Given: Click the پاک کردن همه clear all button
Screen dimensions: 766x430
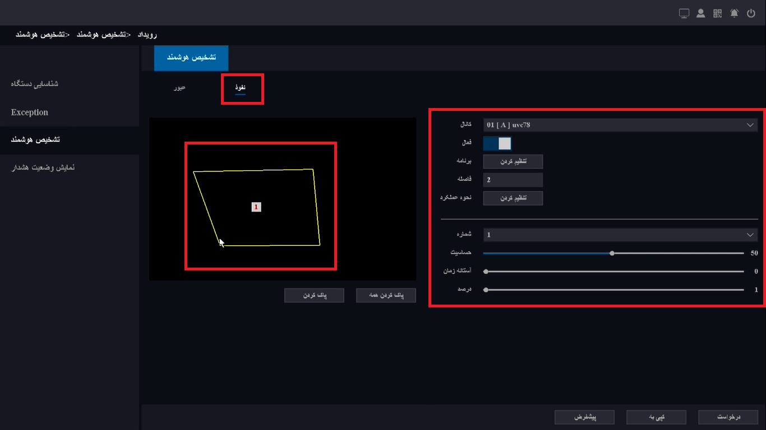Looking at the screenshot, I should (x=386, y=295).
